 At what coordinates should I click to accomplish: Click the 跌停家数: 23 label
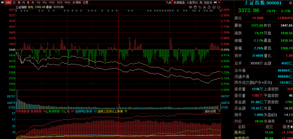click(57, 111)
